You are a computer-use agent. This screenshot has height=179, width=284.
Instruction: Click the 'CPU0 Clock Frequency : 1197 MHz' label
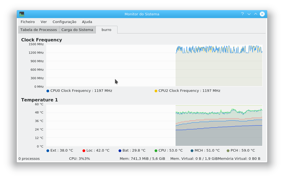[x=81, y=91]
